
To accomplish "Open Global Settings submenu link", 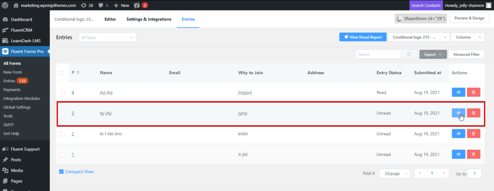I will 17,107.
